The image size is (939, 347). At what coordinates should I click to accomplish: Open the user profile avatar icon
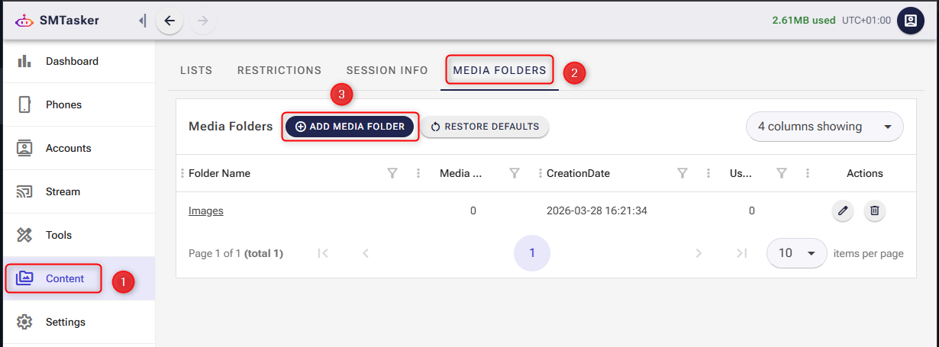point(910,21)
